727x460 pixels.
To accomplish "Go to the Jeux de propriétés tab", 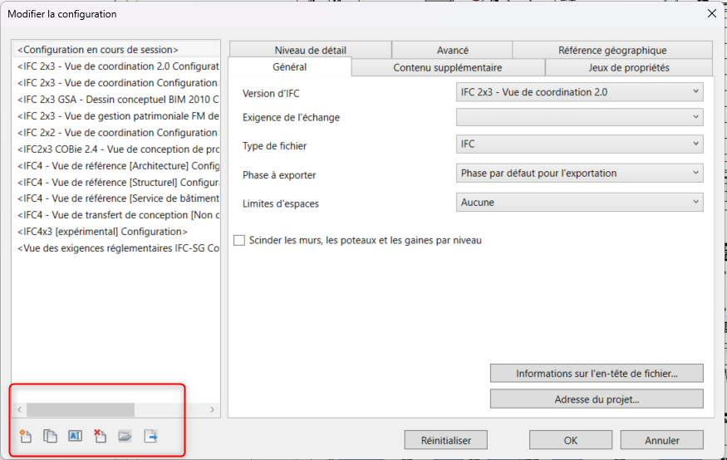I will 629,67.
